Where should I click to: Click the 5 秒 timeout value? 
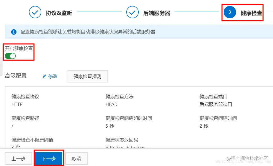[x=110, y=126]
